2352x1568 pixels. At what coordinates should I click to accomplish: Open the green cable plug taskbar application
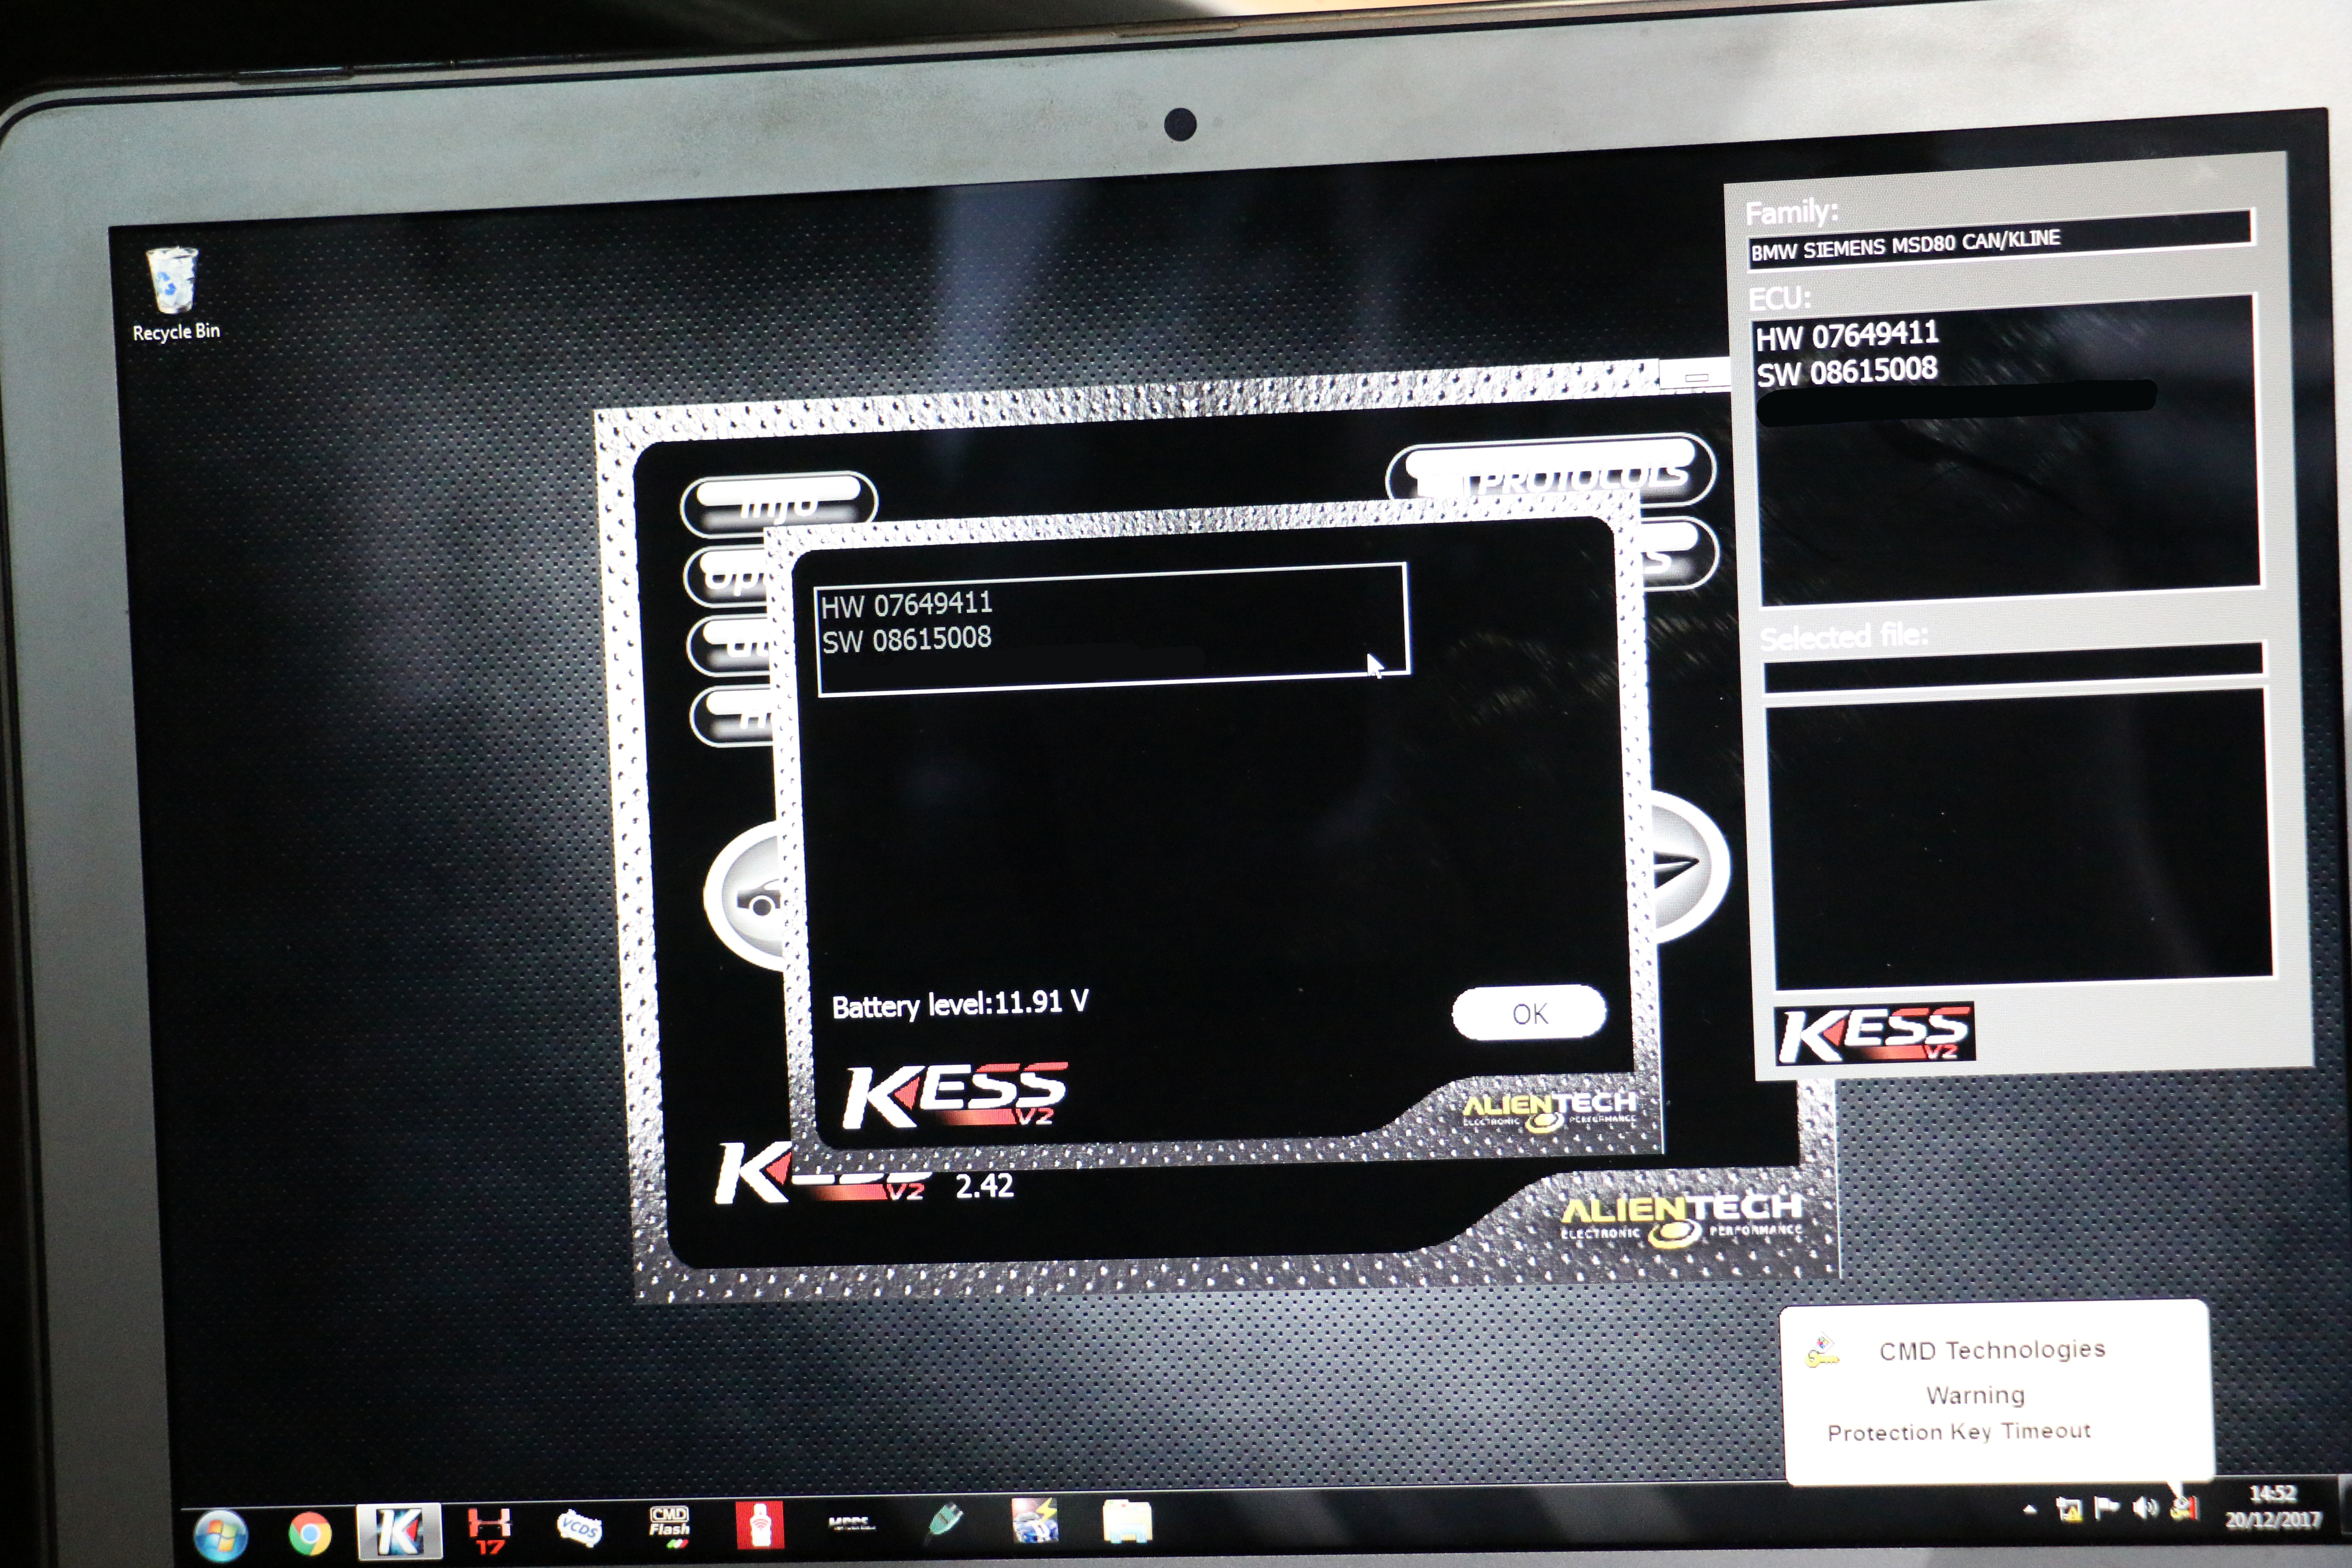[944, 1521]
